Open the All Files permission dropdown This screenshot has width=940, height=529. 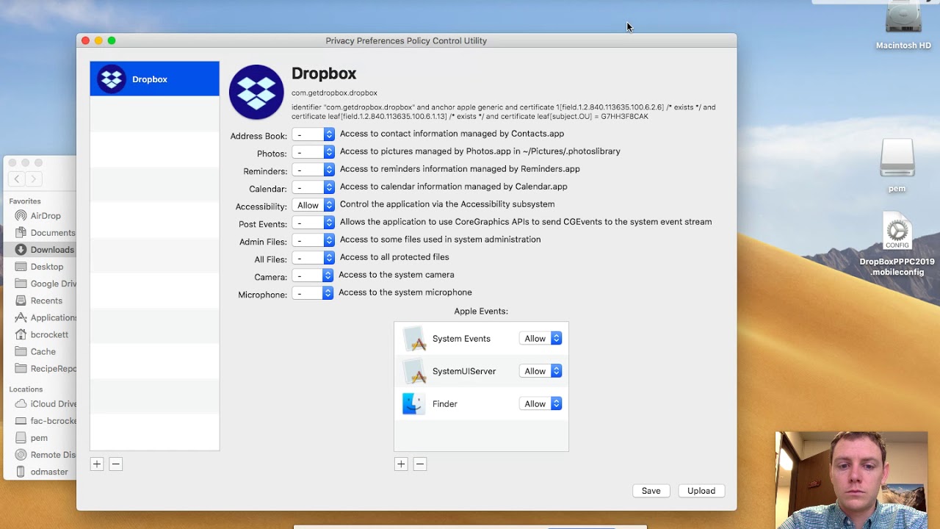313,258
